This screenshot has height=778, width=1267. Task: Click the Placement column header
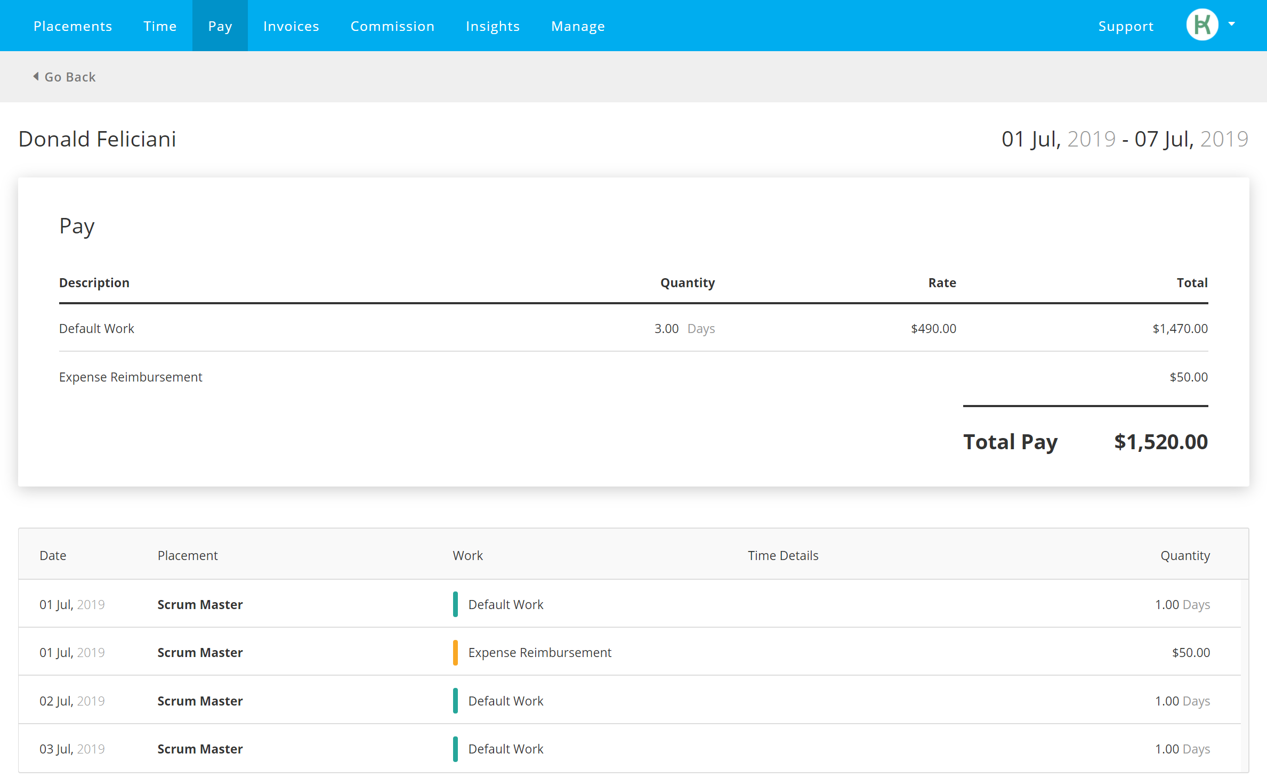[188, 556]
